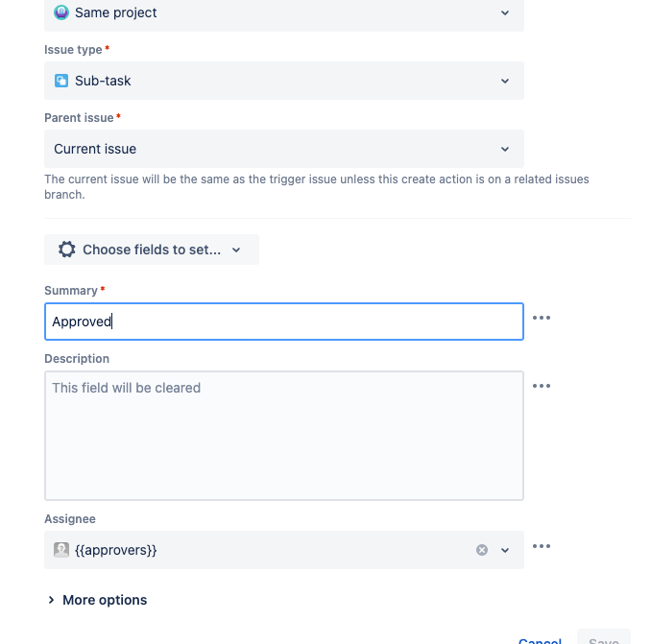Expand the More options chevron

click(x=51, y=600)
